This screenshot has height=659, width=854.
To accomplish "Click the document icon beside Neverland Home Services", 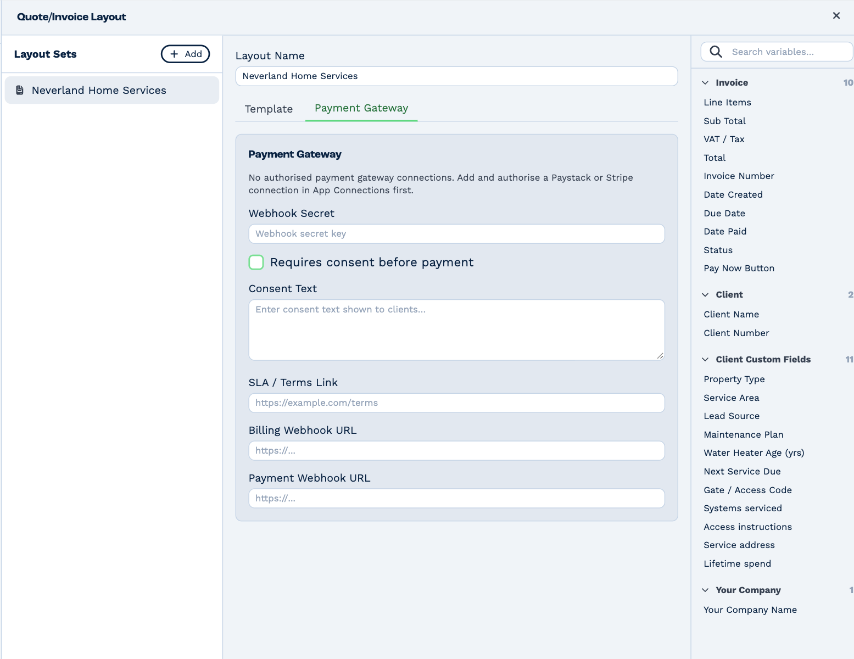I will 20,90.
